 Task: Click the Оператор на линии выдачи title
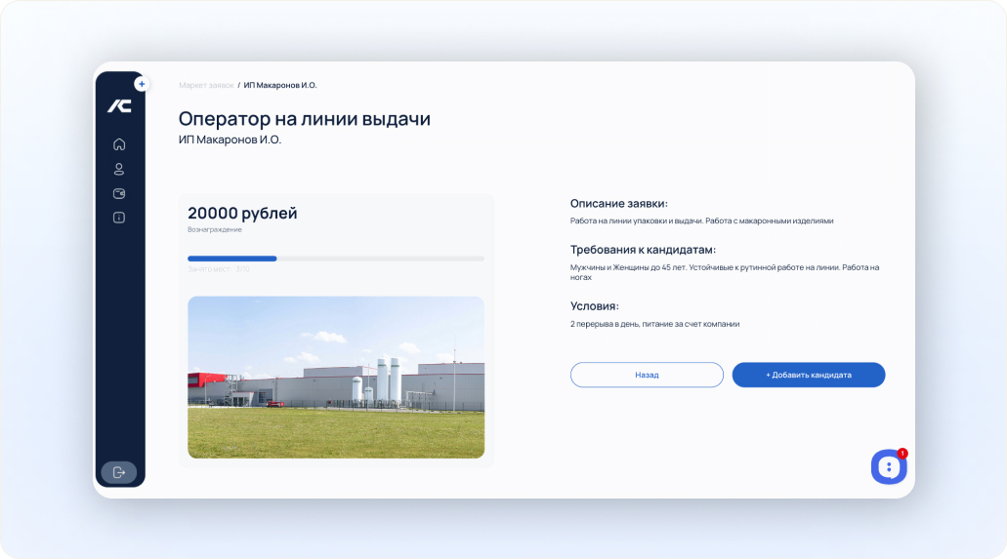click(305, 119)
